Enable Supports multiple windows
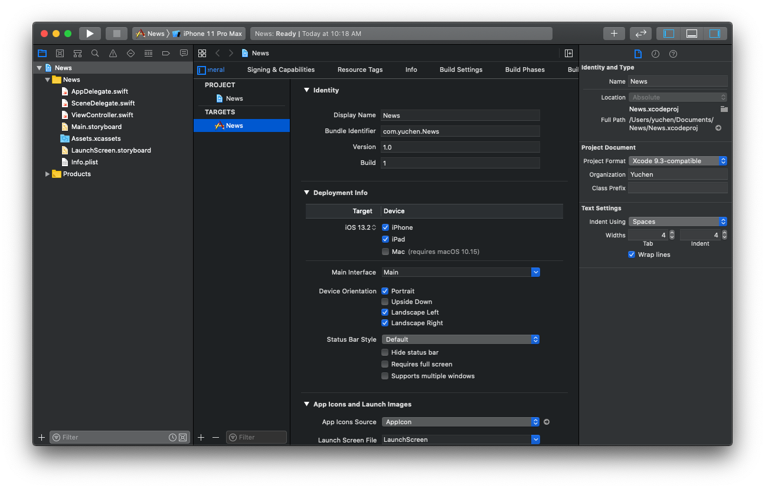765x489 pixels. (x=385, y=376)
